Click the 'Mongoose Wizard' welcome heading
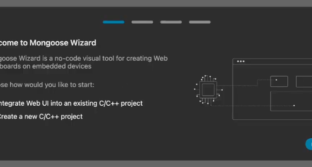312x167 pixels. tap(48, 43)
